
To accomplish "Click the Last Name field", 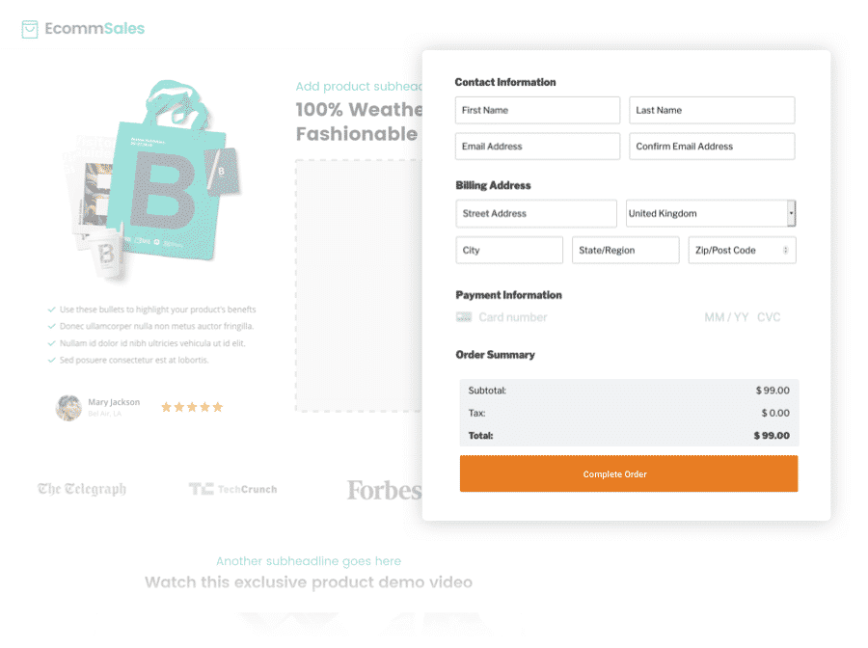I will click(712, 110).
